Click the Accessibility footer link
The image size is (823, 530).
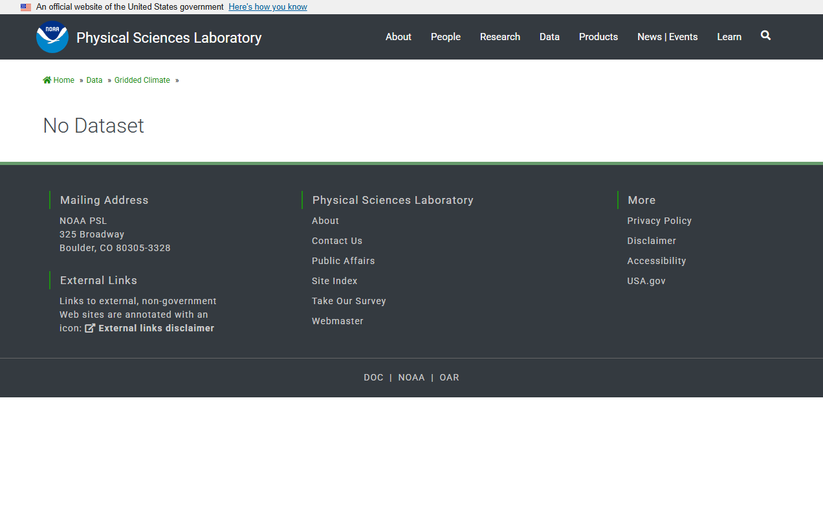656,261
